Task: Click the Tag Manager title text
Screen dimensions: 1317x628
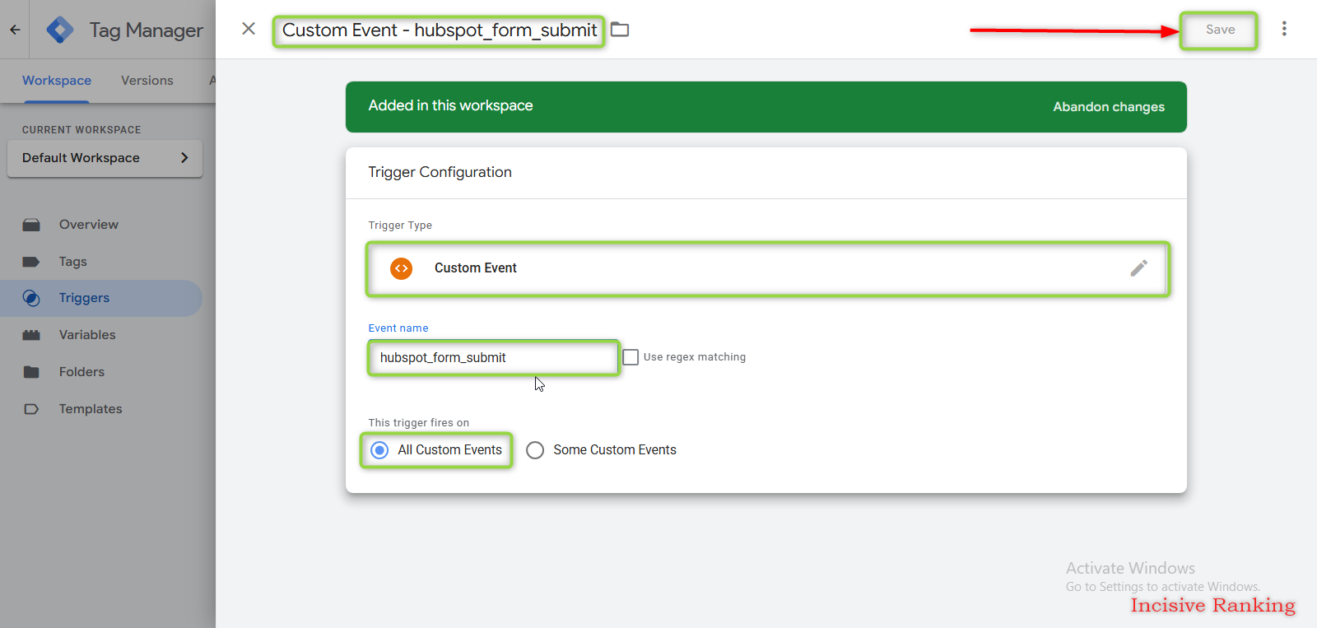Action: point(146,30)
